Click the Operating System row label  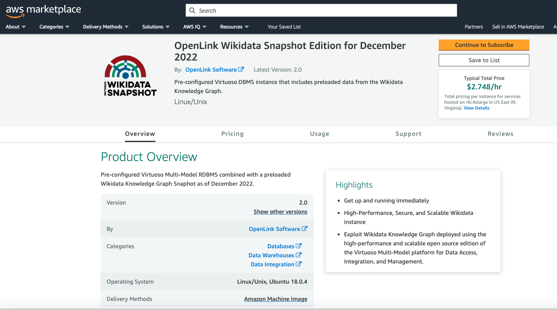tap(130, 282)
